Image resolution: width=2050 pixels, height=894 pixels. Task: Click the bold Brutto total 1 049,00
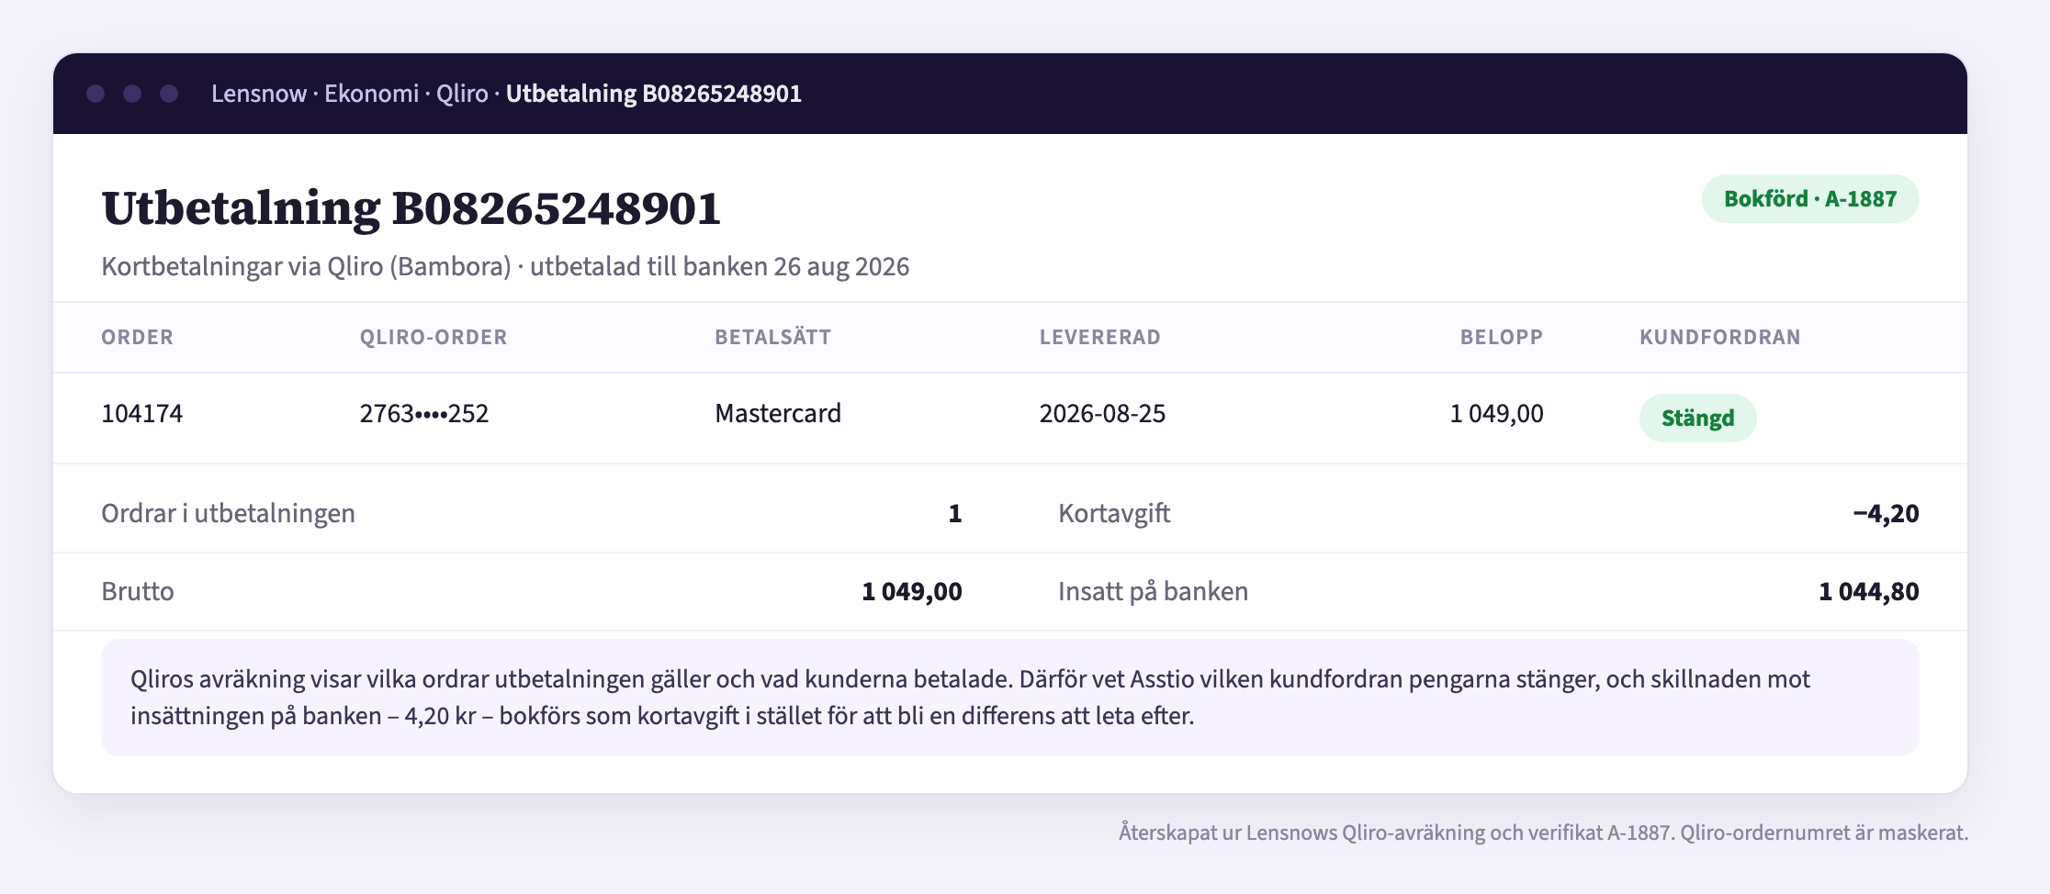(912, 591)
